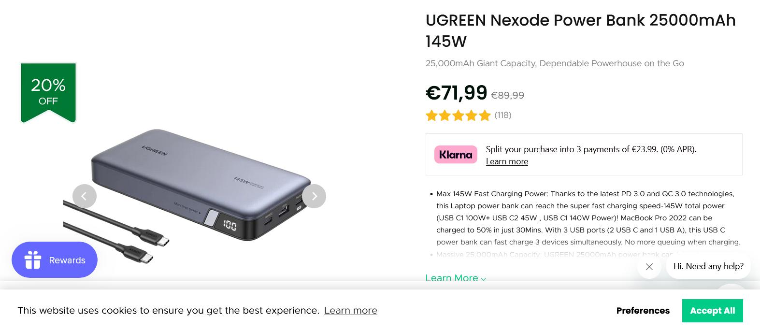Click the Klarna 'Split your purchase' text

pyautogui.click(x=591, y=149)
